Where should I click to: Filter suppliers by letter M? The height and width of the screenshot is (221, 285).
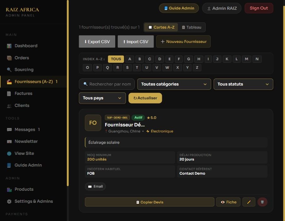(x=247, y=59)
